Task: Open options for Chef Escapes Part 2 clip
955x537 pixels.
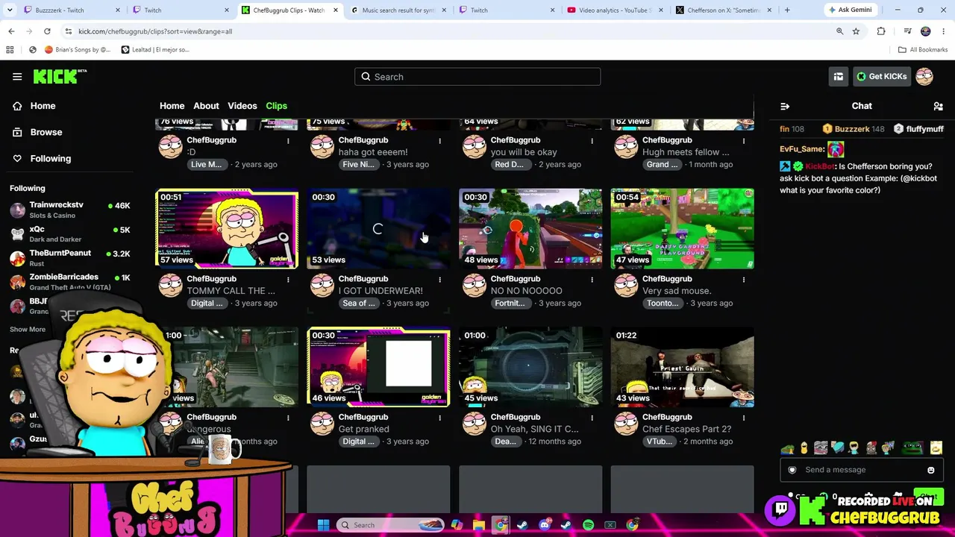Action: [744, 417]
